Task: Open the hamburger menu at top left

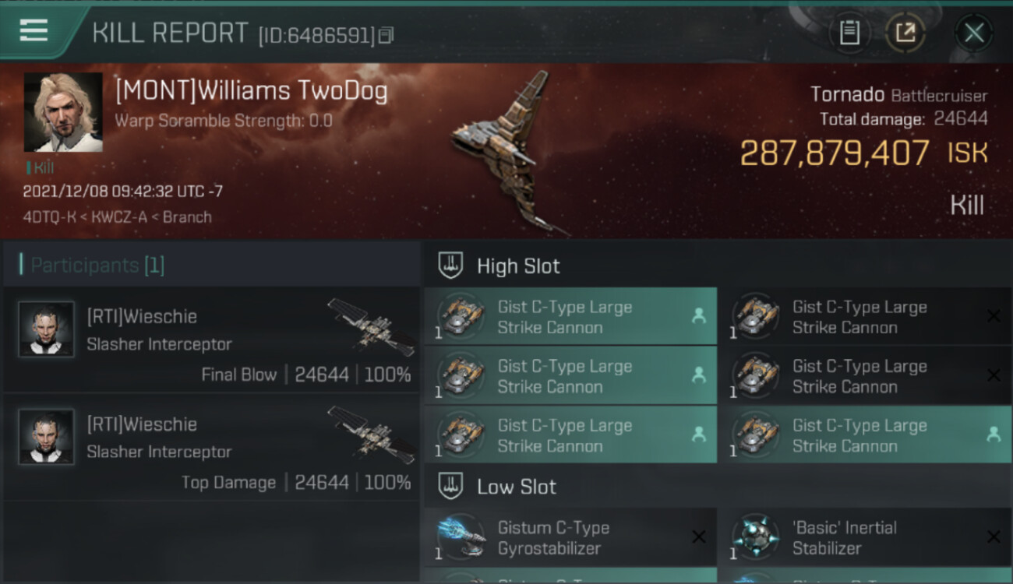Action: coord(34,30)
